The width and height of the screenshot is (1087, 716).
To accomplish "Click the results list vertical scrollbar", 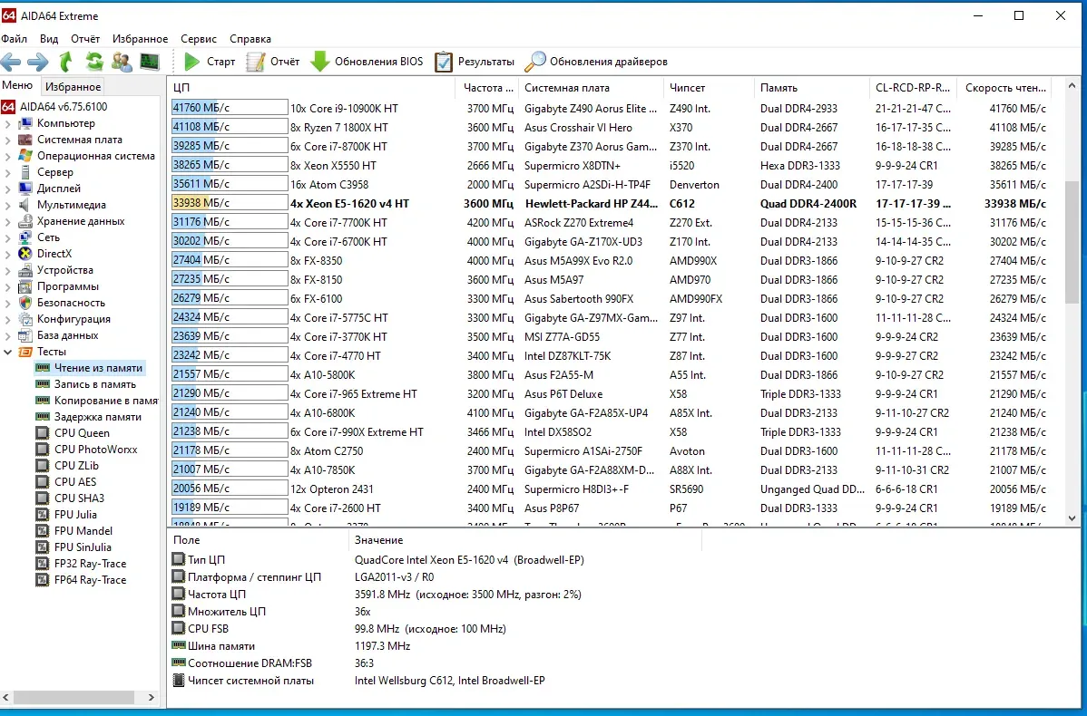I will pyautogui.click(x=1072, y=240).
